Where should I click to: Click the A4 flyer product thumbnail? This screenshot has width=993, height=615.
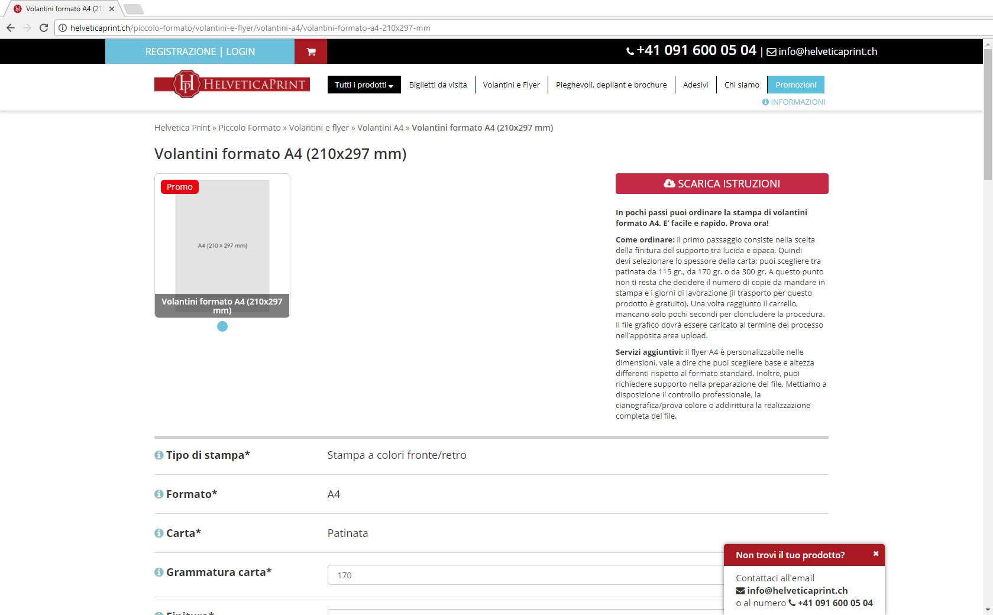tap(222, 245)
